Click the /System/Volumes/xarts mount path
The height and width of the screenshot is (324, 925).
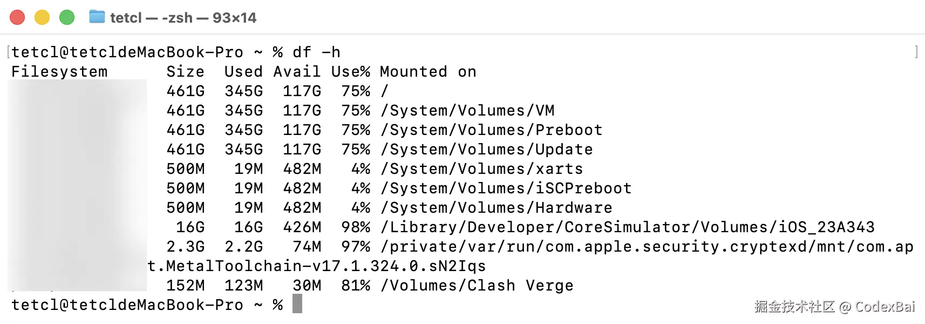pyautogui.click(x=482, y=169)
